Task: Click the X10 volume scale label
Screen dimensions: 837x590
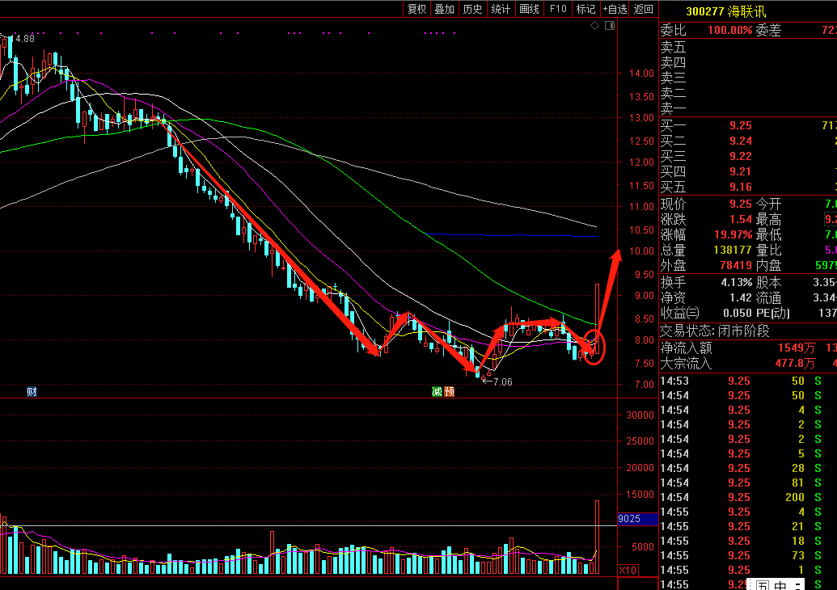Action: click(x=628, y=571)
